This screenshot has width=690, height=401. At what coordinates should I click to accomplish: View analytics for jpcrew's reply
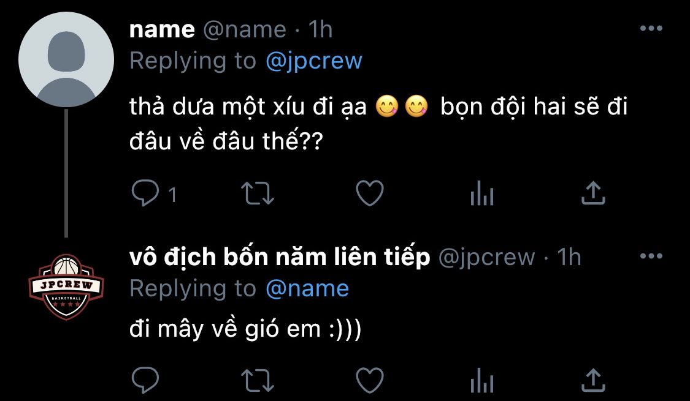point(481,380)
